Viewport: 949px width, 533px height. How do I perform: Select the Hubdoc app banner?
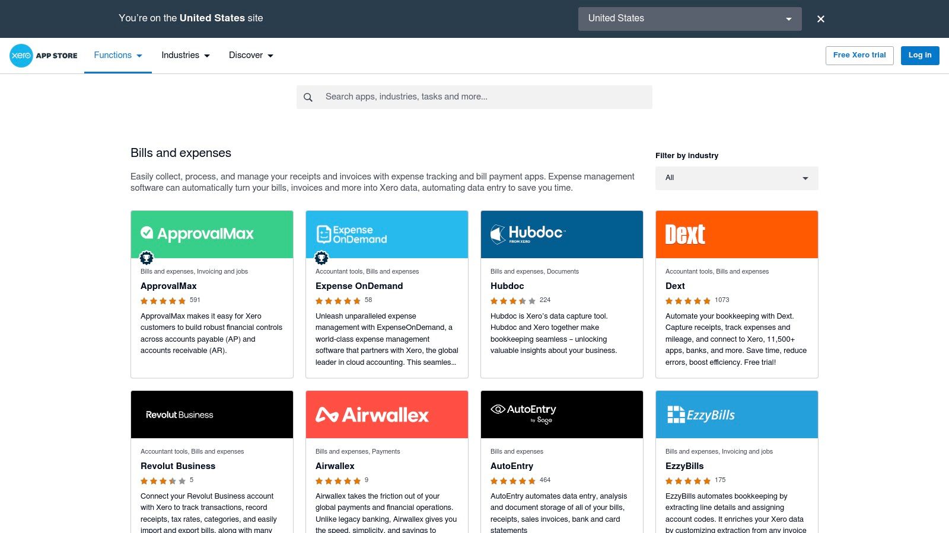coord(561,234)
